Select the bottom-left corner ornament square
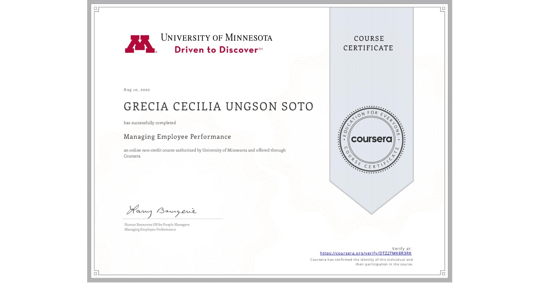 point(96,274)
